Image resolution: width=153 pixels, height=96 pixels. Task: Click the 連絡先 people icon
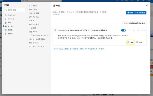[6, 34]
